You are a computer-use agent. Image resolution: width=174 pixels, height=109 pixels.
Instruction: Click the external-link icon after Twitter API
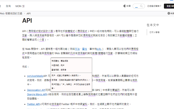click(x=41, y=104)
